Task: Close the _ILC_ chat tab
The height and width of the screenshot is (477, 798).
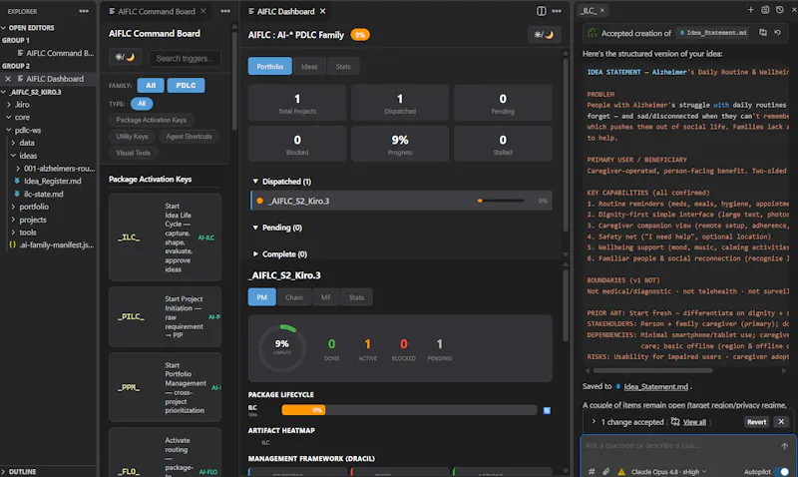Action: tap(602, 10)
